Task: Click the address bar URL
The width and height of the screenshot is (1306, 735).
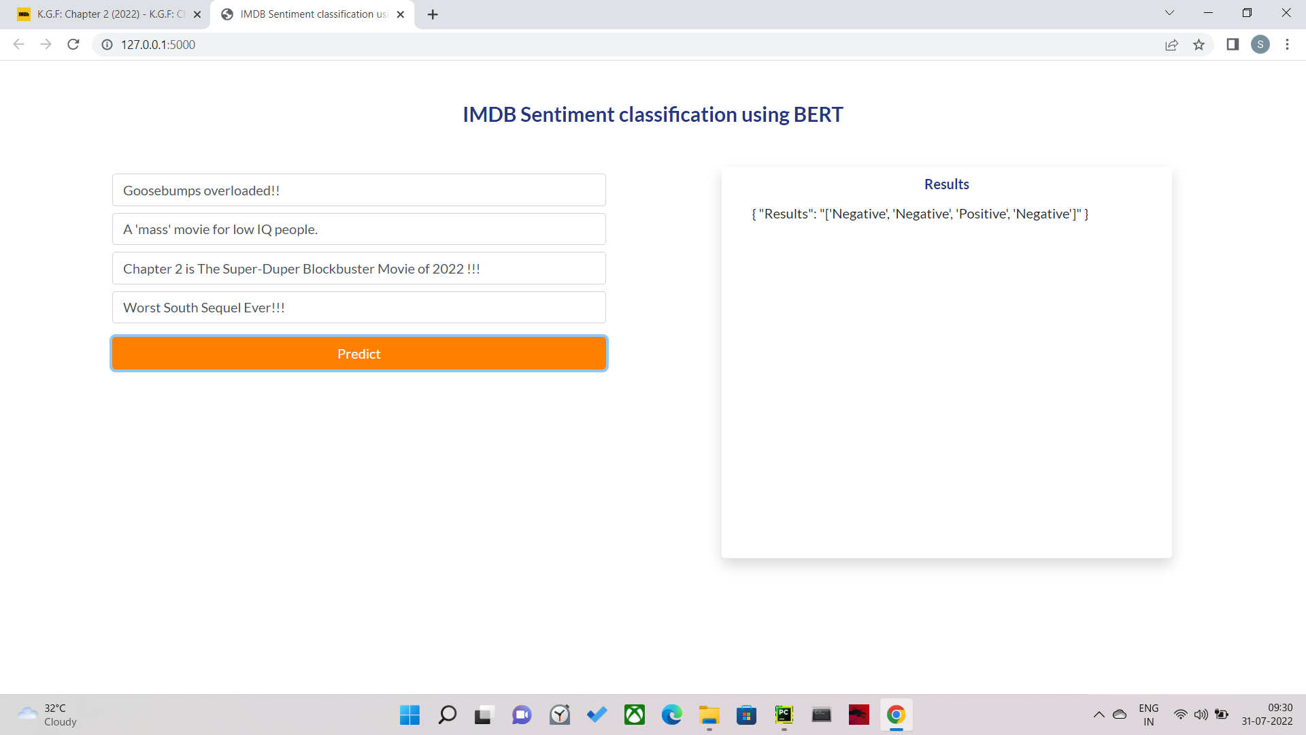Action: (158, 44)
